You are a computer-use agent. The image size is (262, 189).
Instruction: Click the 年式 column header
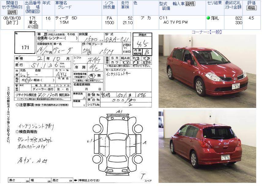[47, 3]
